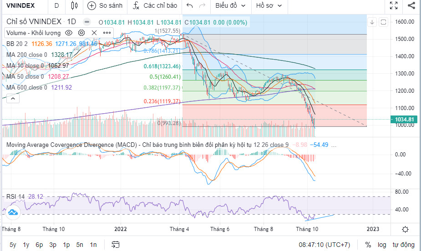Viewport: 421px width, 251px height.
Task: Enter fullscreen chart mode
Action: coord(394,5)
